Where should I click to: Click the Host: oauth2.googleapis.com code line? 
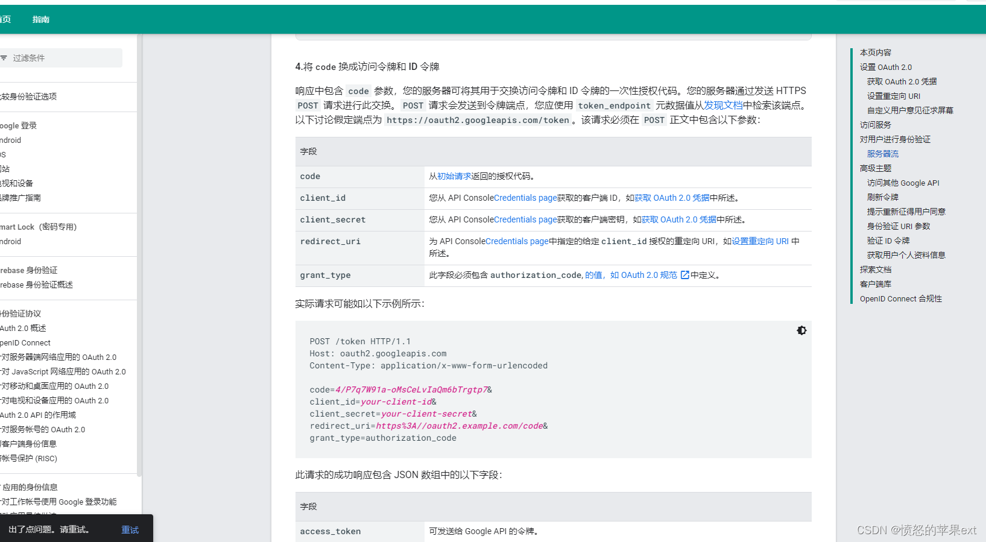[378, 353]
